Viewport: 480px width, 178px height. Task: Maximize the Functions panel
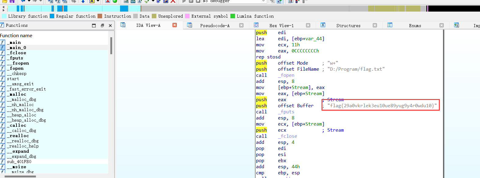point(94,26)
